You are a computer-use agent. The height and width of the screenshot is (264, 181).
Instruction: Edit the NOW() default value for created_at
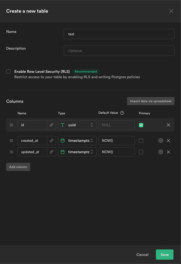pos(117,140)
